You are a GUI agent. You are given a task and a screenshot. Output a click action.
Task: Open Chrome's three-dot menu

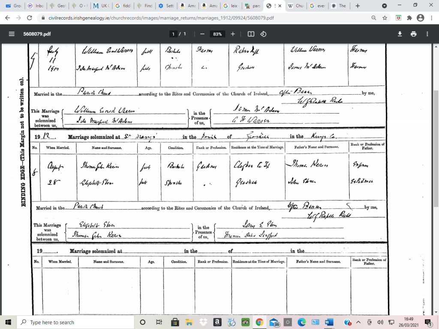(431, 18)
